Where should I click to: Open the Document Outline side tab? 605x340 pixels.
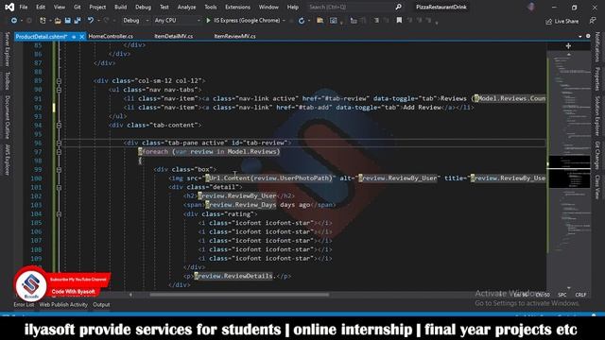tap(7, 117)
